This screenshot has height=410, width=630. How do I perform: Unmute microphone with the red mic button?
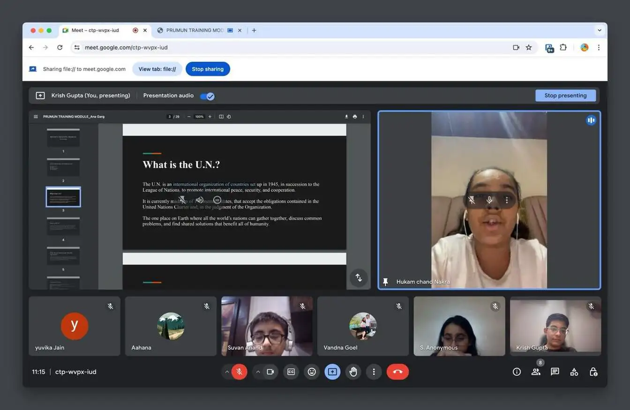click(239, 372)
